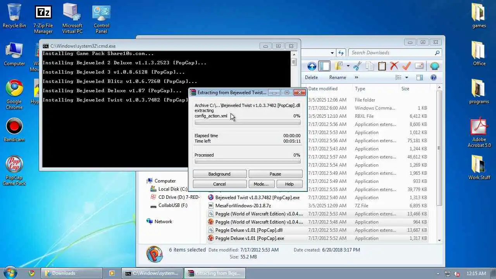The height and width of the screenshot is (279, 496).
Task: Toggle the preview pane icon
Action: (x=420, y=77)
